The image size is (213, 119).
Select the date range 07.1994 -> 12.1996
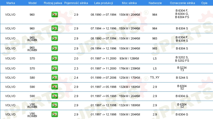[104, 28]
